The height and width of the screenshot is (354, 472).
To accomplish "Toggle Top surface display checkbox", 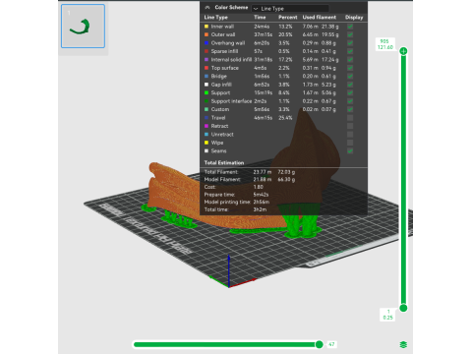I will point(350,68).
